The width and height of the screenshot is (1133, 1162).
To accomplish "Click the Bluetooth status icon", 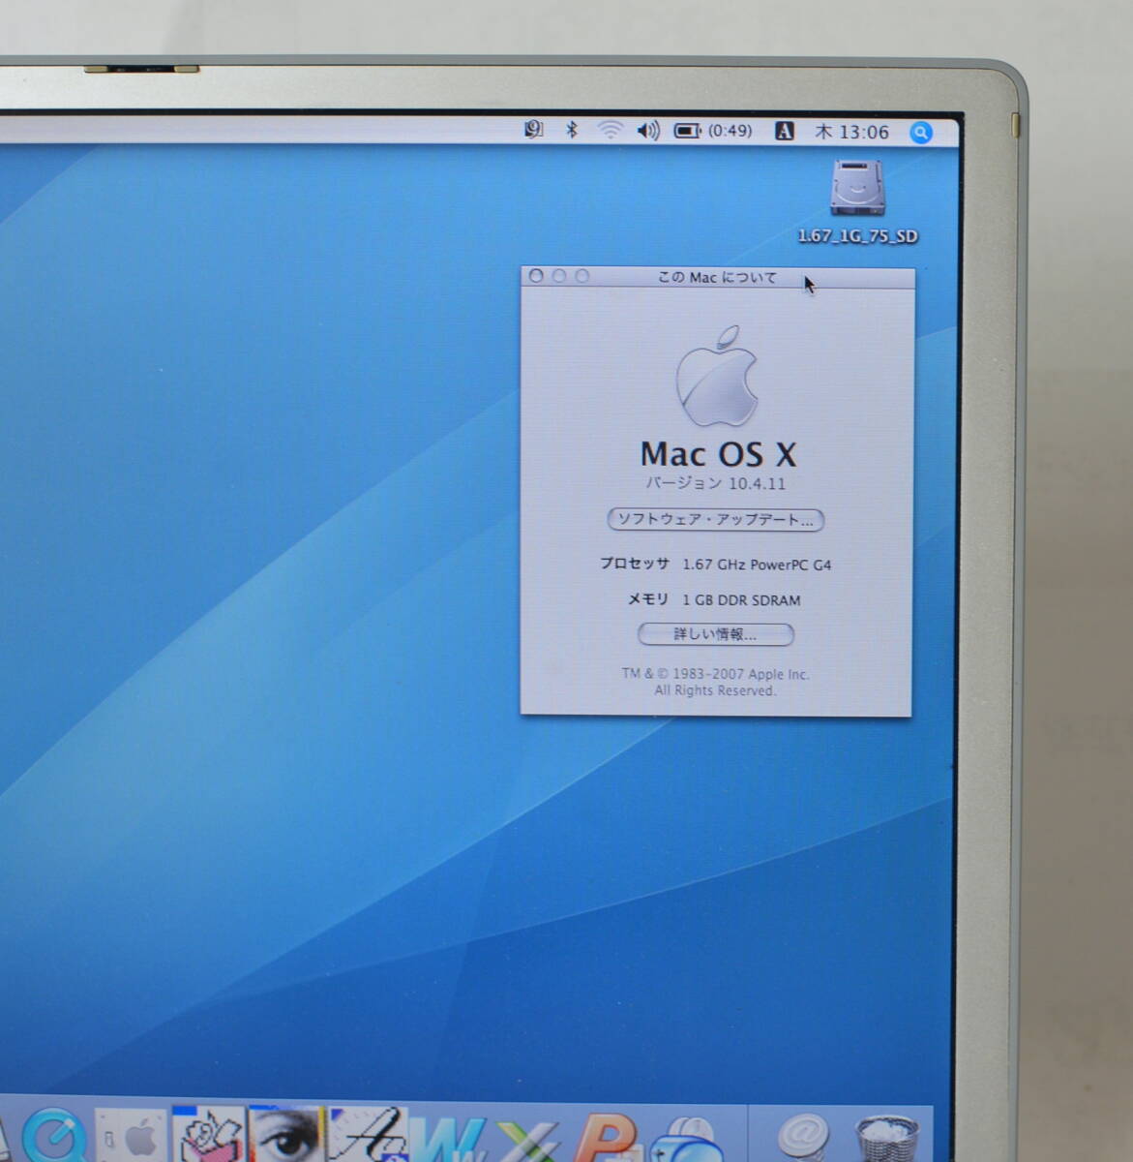I will (x=572, y=130).
